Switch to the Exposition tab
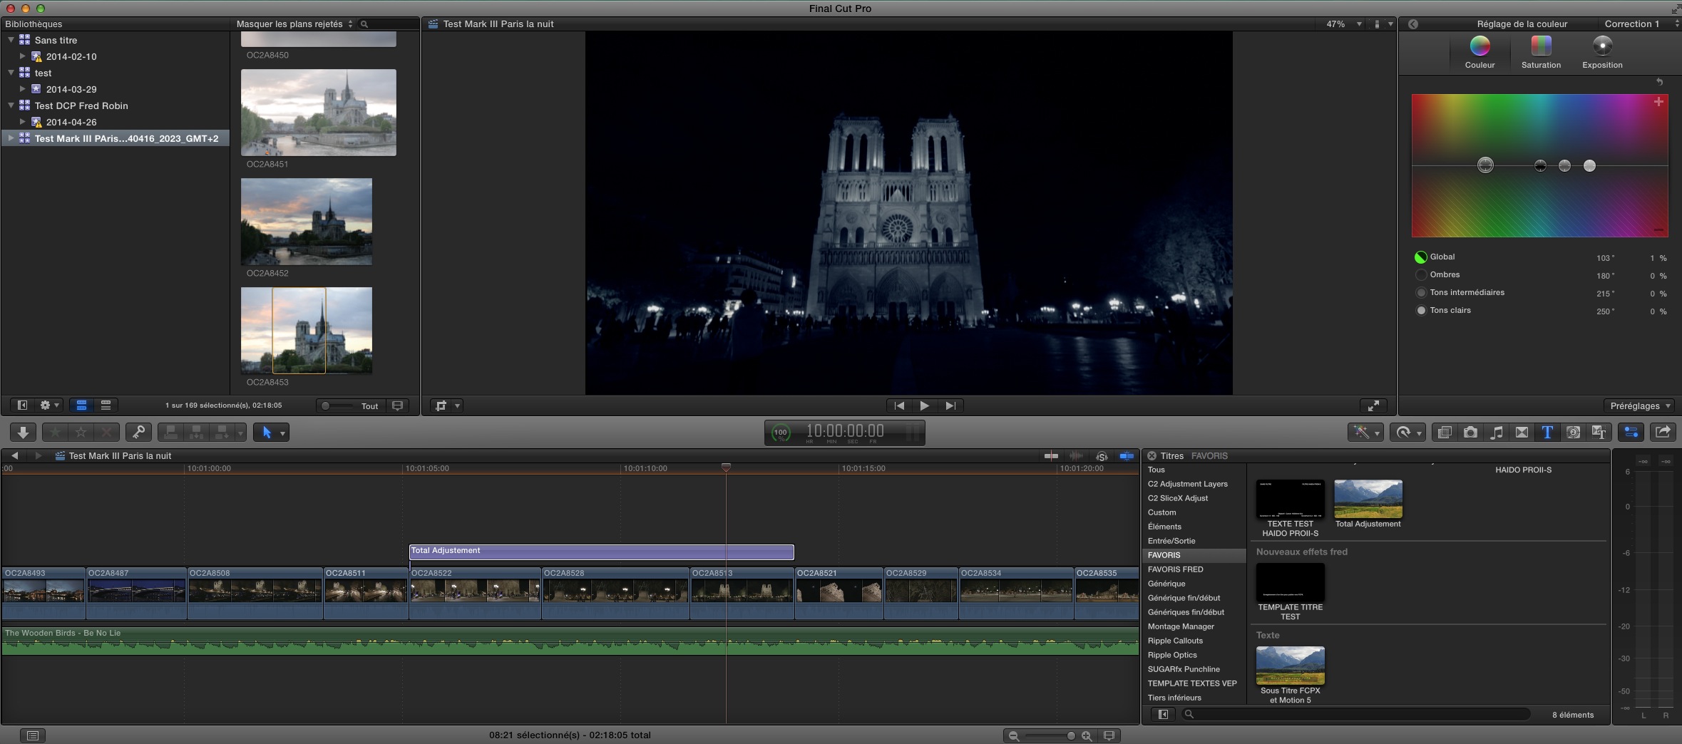The height and width of the screenshot is (744, 1682). pyautogui.click(x=1602, y=52)
